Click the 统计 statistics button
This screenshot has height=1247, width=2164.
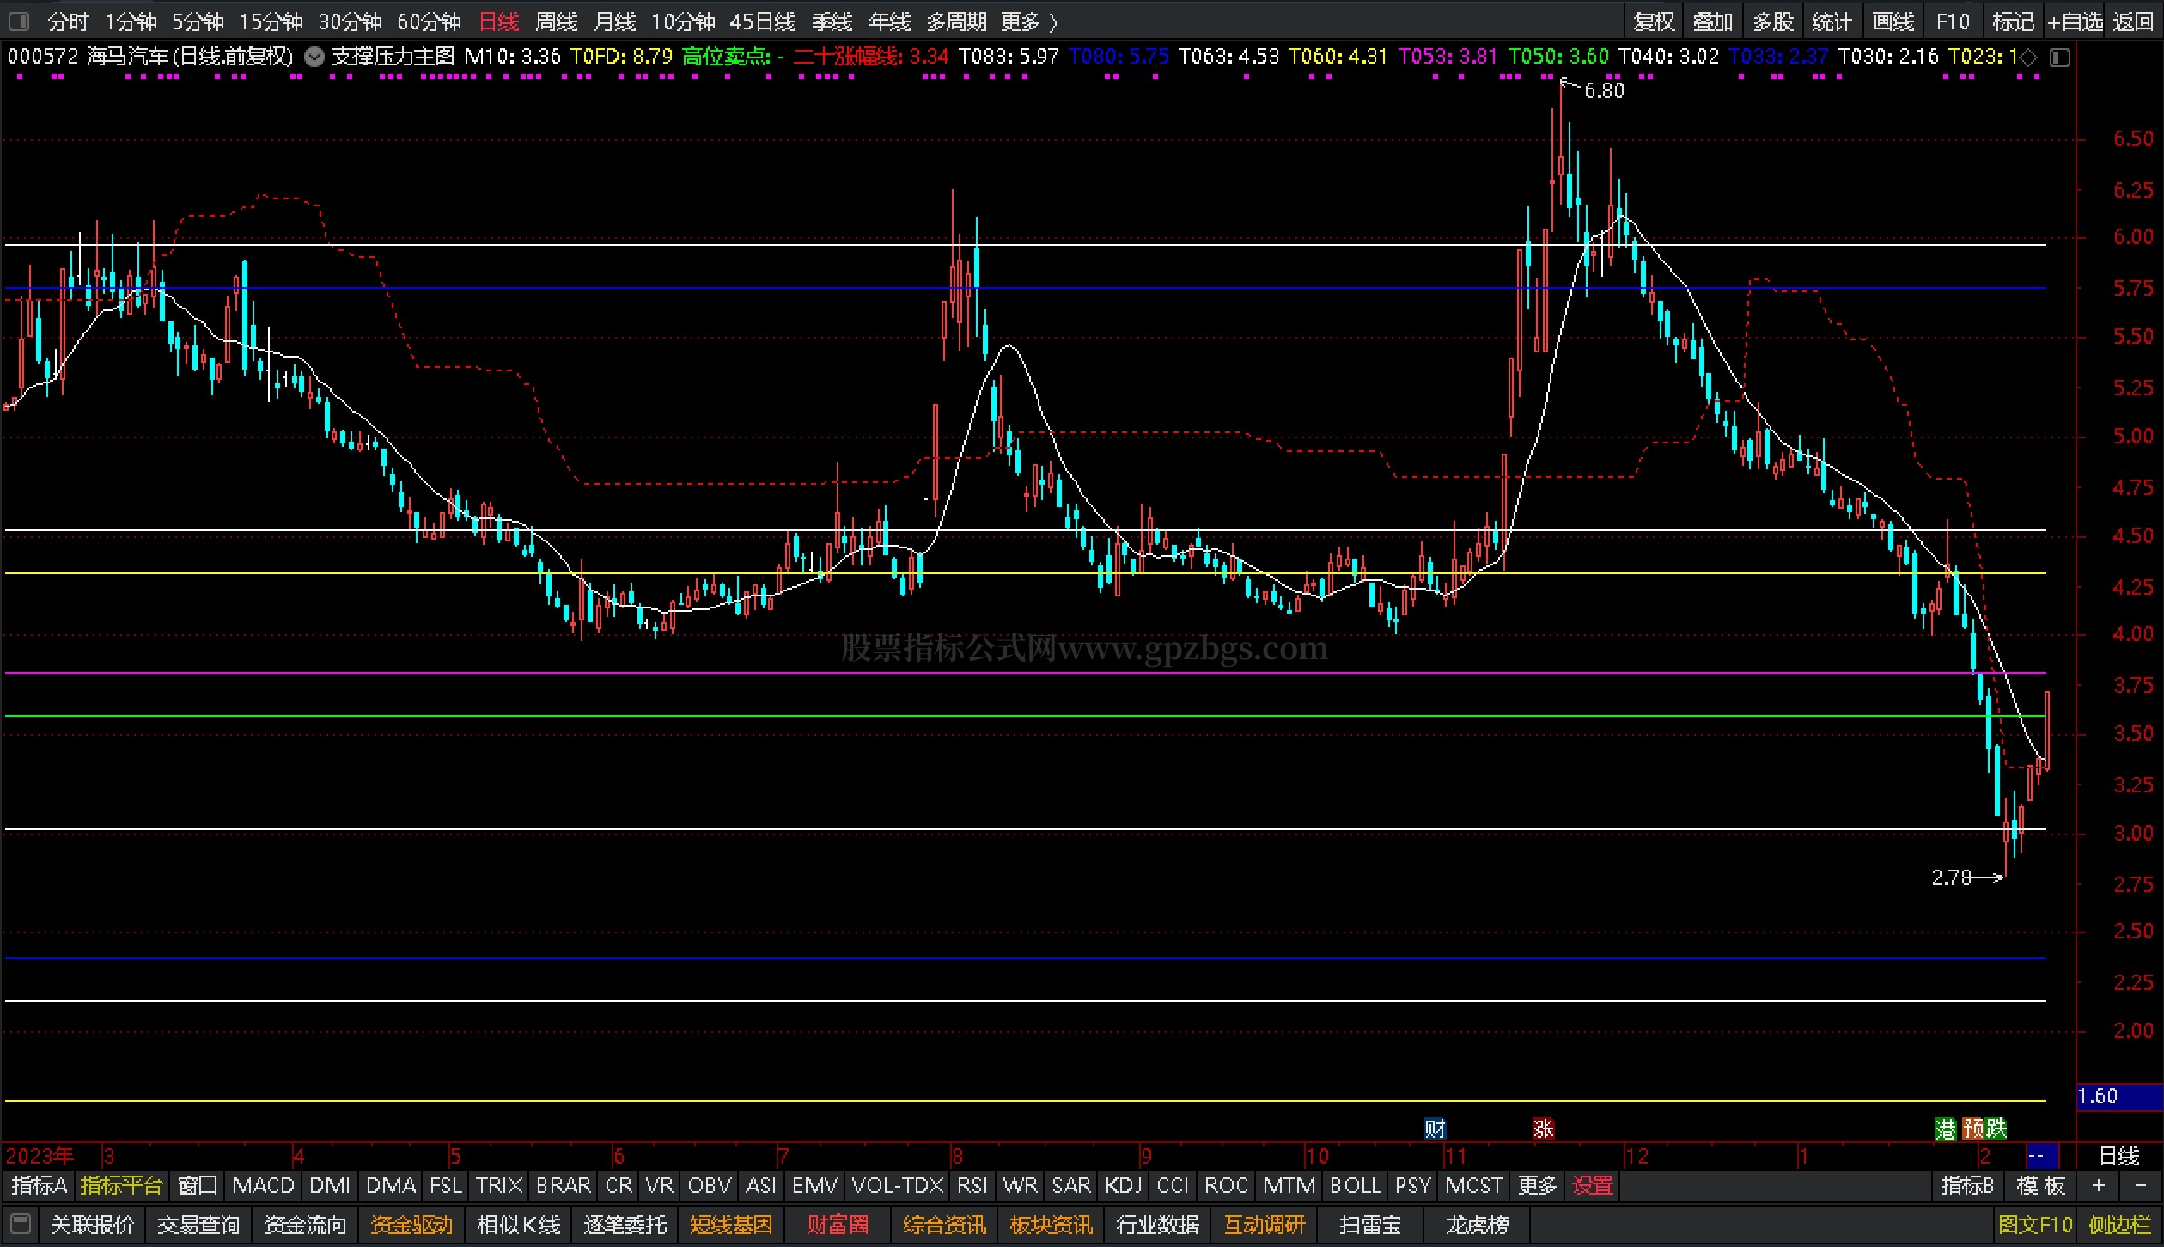[1832, 21]
